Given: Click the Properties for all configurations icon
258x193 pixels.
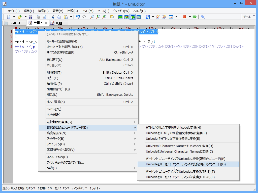Looking at the screenshot, I should [164, 17].
